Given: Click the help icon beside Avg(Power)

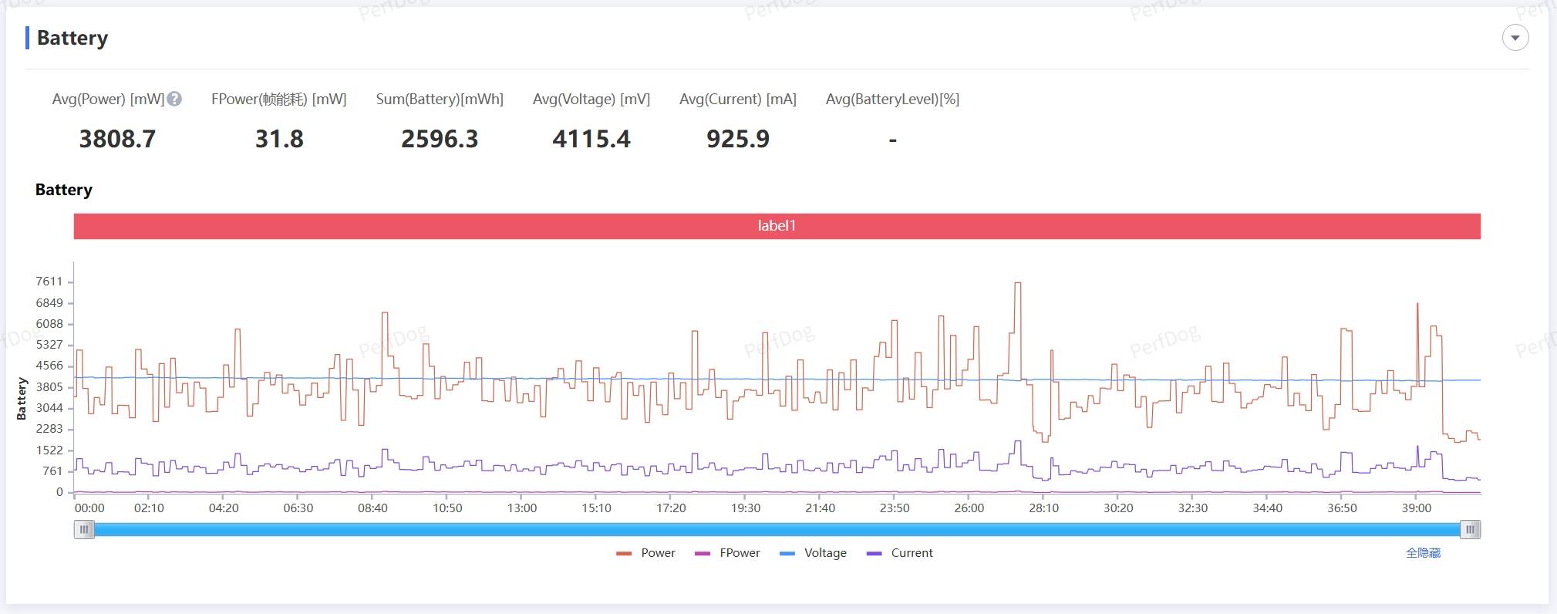Looking at the screenshot, I should (x=174, y=99).
